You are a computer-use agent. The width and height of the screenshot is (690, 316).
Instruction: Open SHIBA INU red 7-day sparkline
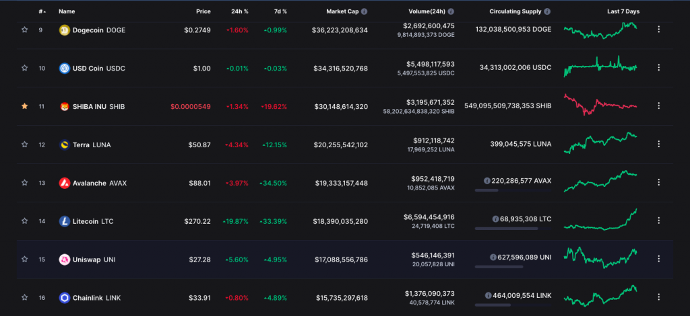click(600, 105)
